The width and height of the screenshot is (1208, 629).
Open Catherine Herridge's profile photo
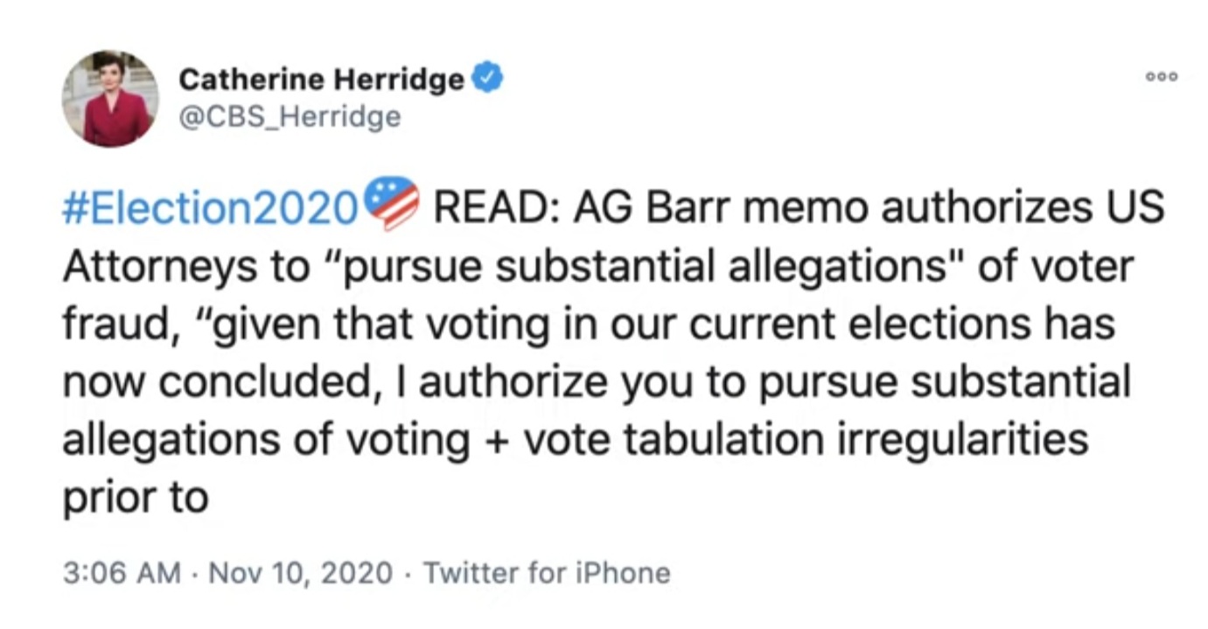tap(110, 98)
